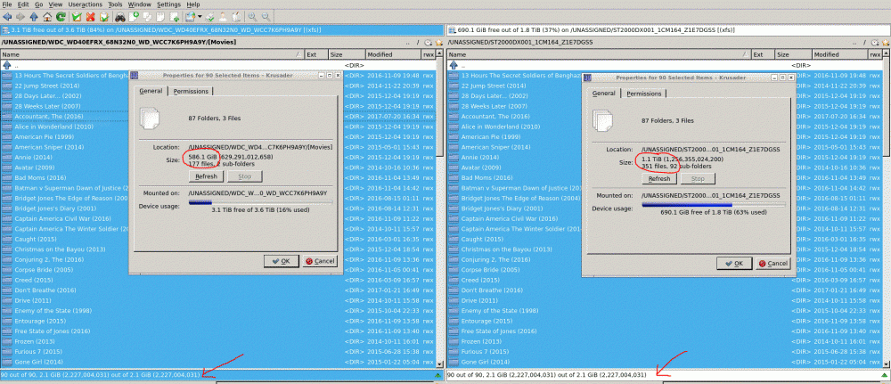This screenshot has width=891, height=384.
Task: Open the Window menu
Action: point(140,4)
